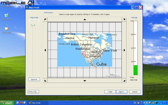Click the Washington label on the map
Viewport: 168px width, 105px height.
83,49
